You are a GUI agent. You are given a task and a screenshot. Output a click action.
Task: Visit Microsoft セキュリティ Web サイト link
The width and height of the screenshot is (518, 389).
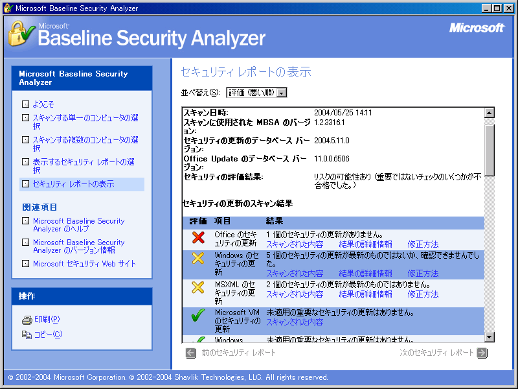pos(84,264)
